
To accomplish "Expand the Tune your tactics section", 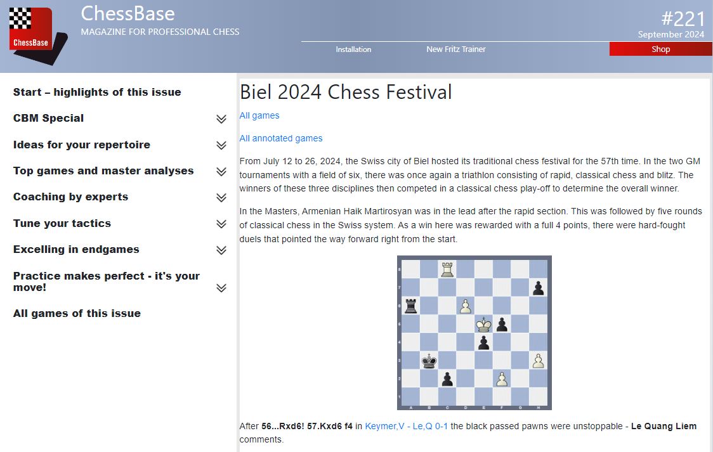I will (221, 224).
